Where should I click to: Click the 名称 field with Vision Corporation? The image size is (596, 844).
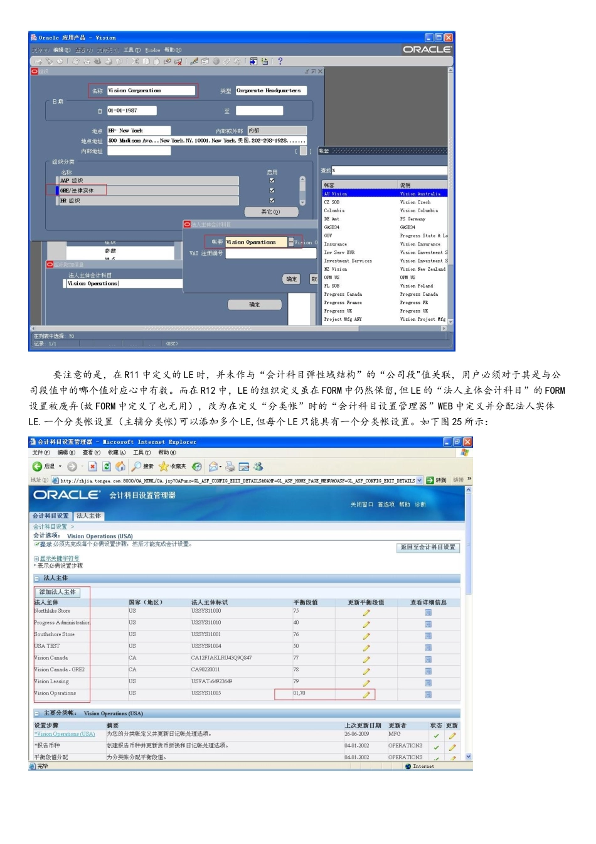point(151,90)
